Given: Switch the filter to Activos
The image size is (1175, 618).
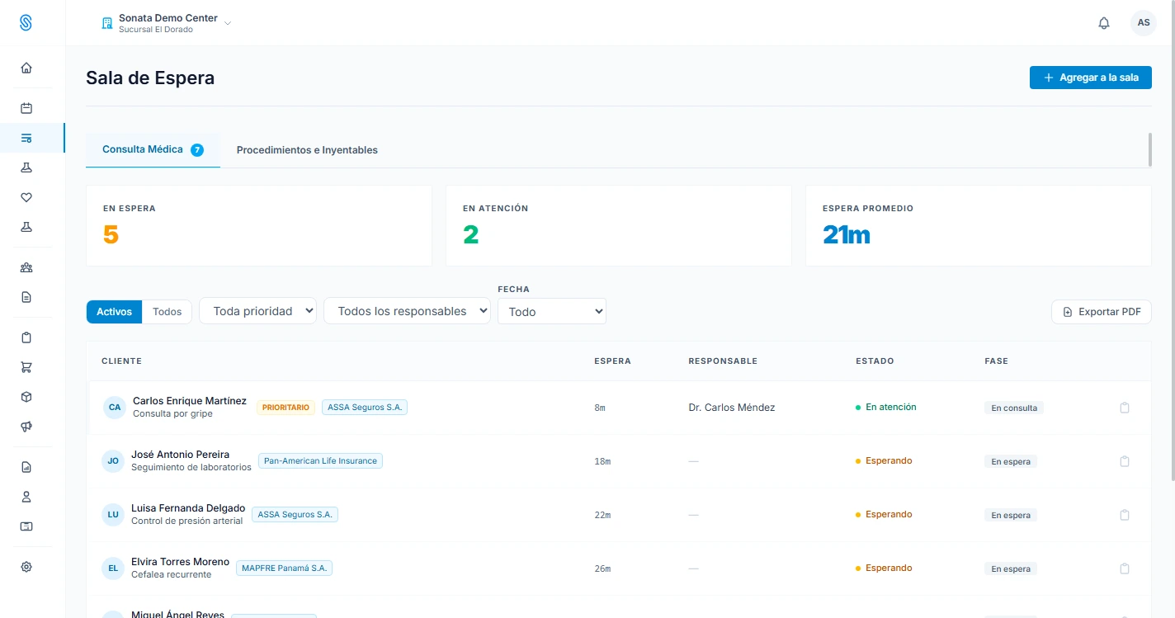Looking at the screenshot, I should pos(114,312).
